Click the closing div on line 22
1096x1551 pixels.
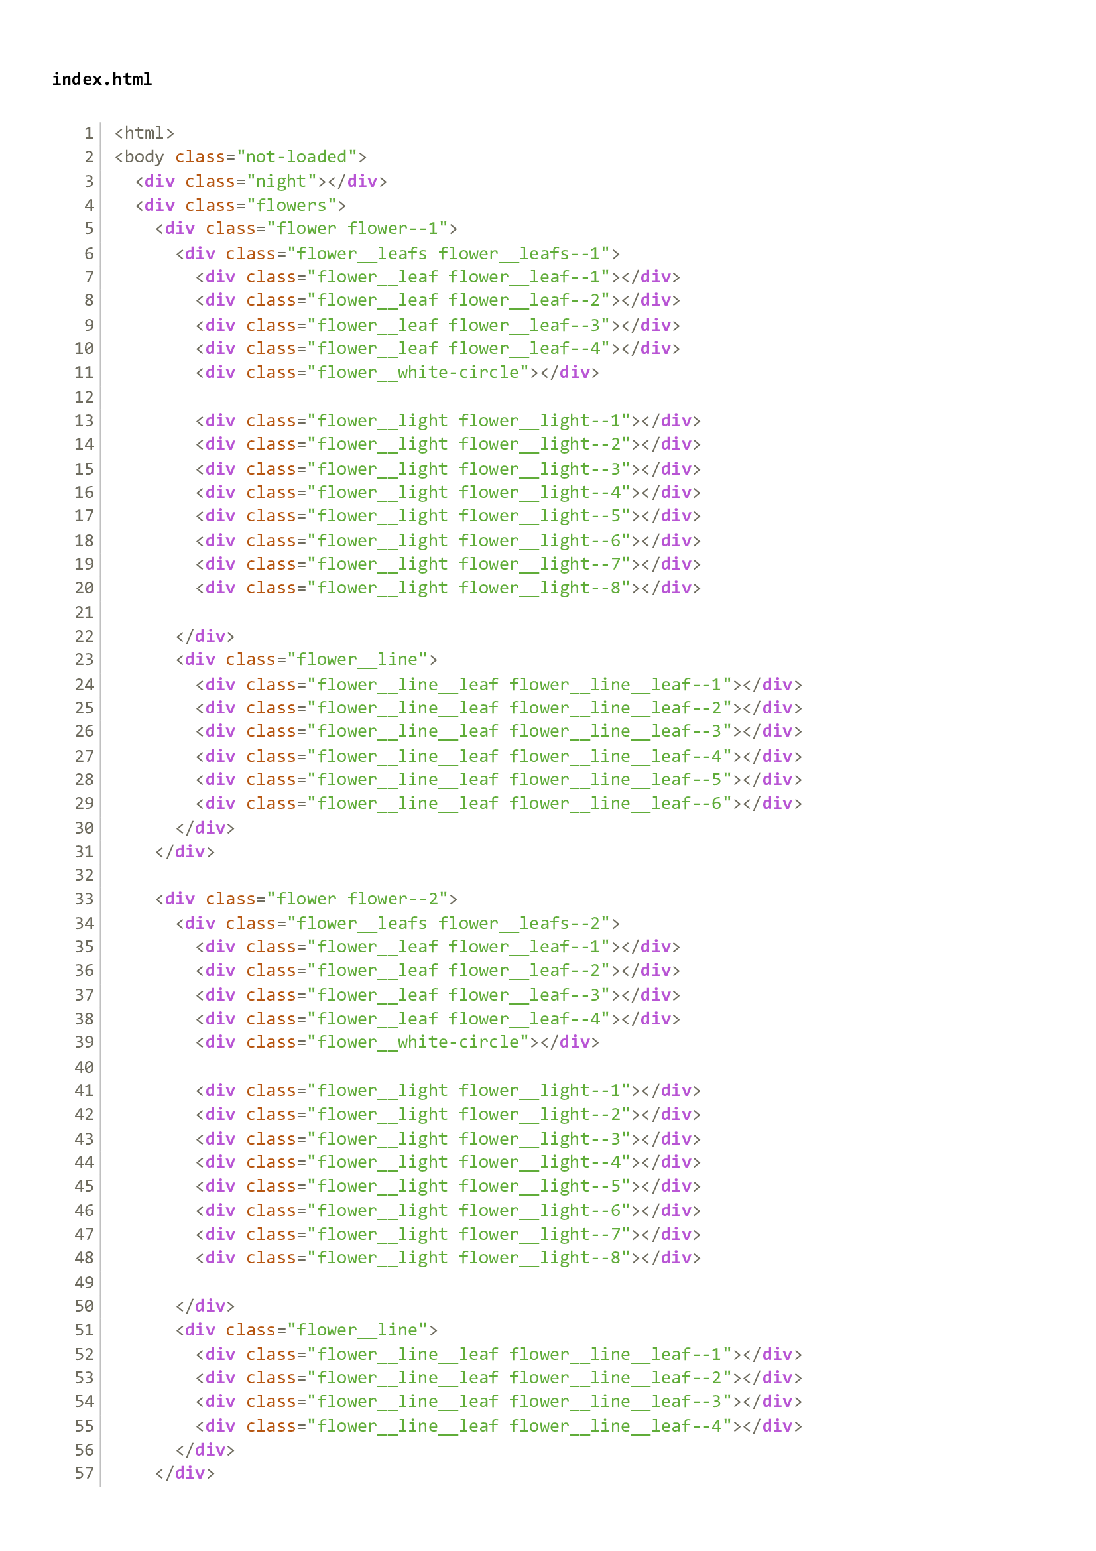206,636
